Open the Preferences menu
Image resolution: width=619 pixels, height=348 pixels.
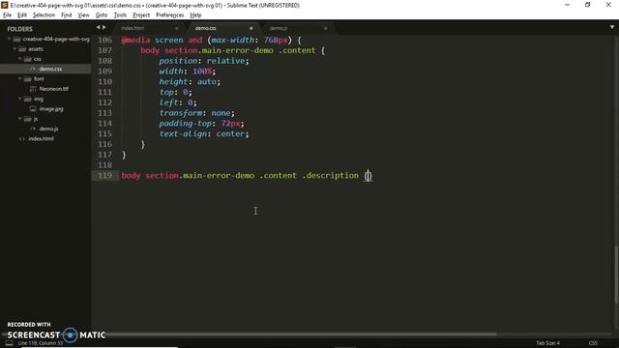click(170, 15)
